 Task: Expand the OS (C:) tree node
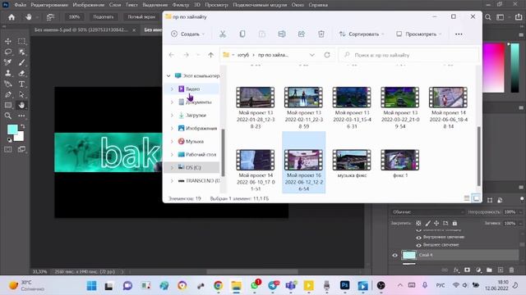click(172, 167)
